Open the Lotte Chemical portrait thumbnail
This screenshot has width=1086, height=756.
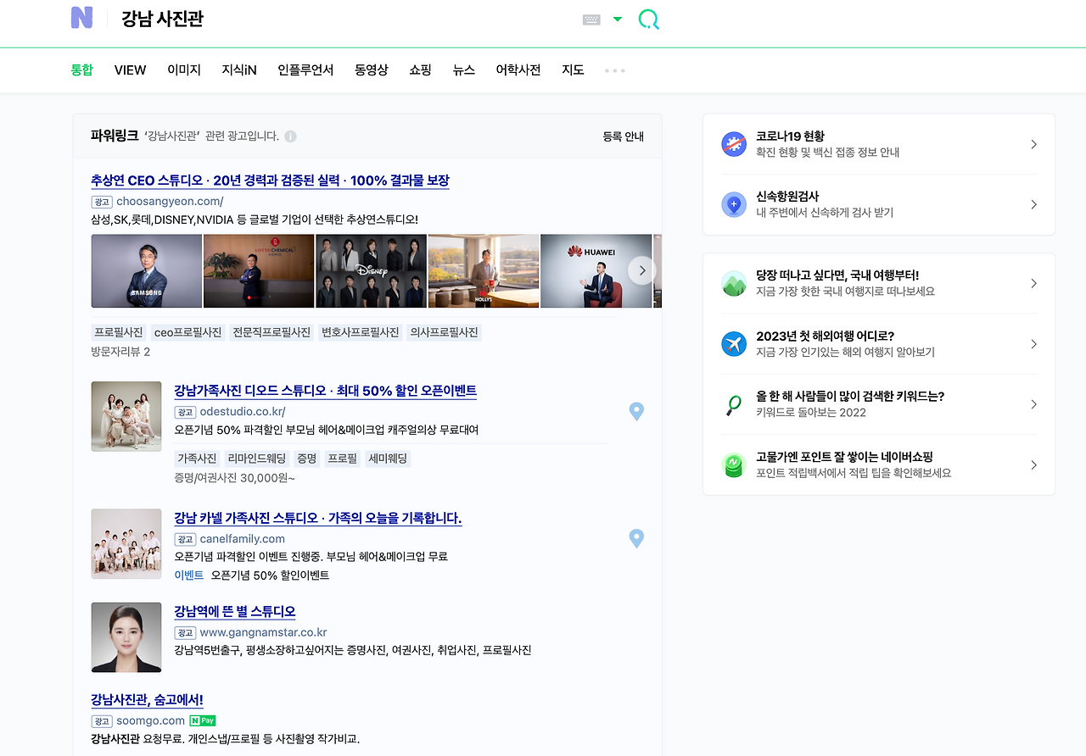coord(259,271)
